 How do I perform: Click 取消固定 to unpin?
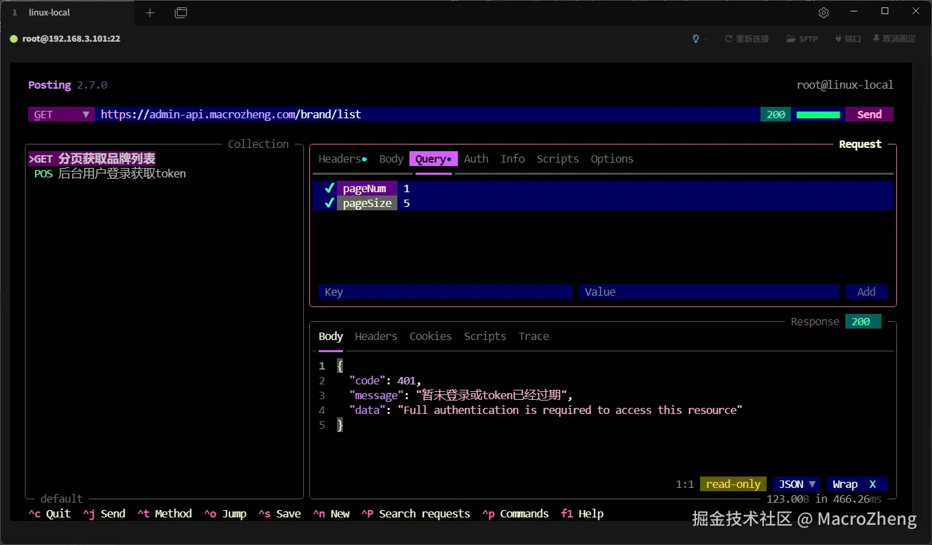tap(894, 39)
